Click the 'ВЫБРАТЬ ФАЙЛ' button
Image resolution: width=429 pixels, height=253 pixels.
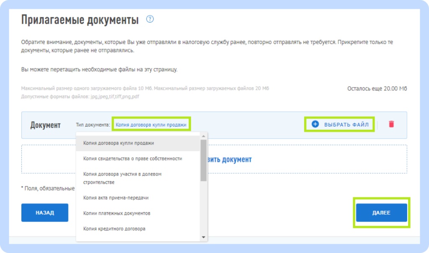(342, 124)
